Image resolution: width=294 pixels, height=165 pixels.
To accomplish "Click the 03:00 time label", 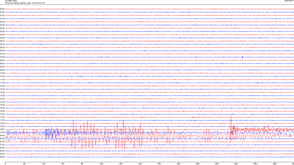I will (x=2, y=28).
